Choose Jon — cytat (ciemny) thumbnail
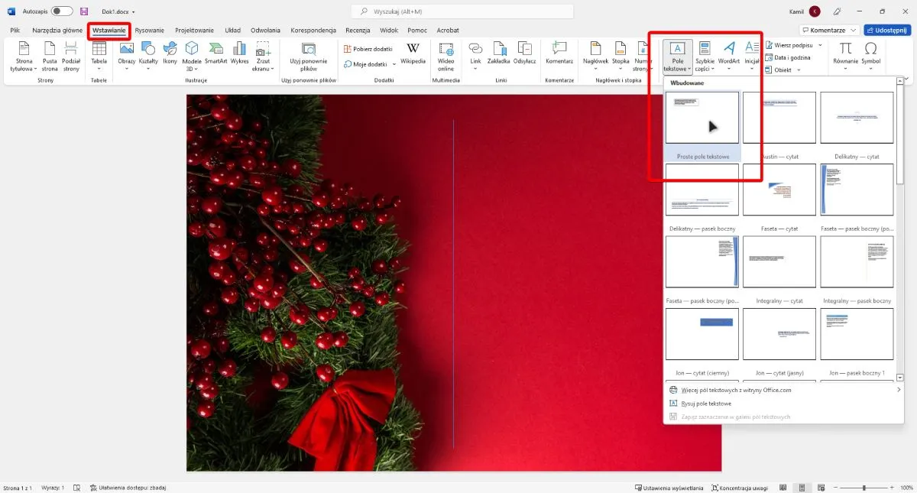917x493 pixels. [702, 334]
